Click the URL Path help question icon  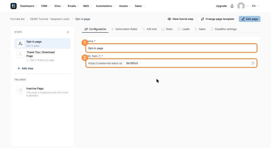(99, 56)
